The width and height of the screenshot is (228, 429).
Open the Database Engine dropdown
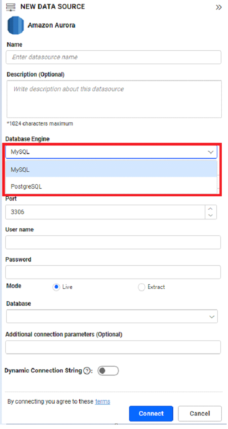coord(111,152)
